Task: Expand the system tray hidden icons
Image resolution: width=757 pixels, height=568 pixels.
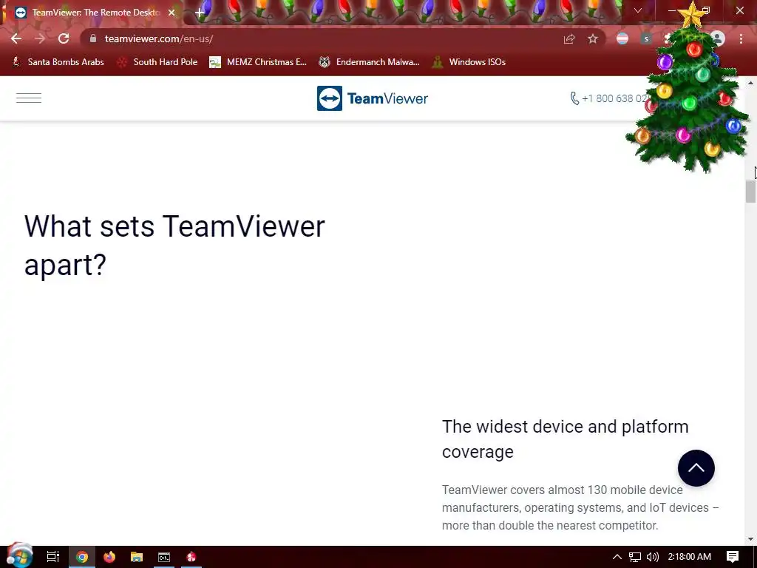Action: [617, 557]
